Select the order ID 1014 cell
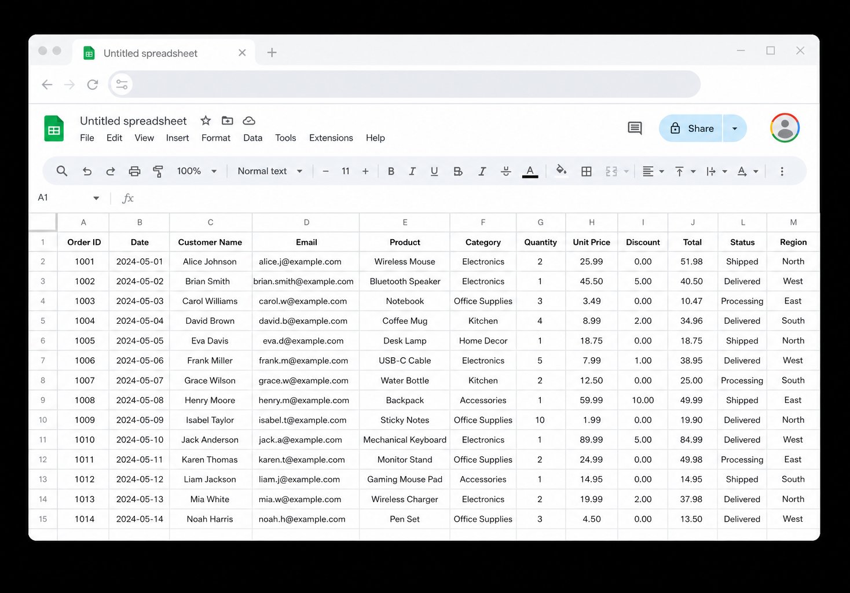Screen dimensions: 850x593 pyautogui.click(x=84, y=519)
